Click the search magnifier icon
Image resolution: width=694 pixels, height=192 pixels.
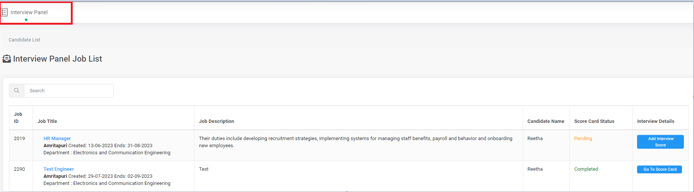click(17, 91)
